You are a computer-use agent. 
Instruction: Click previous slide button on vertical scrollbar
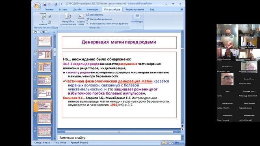pyautogui.click(x=182, y=126)
